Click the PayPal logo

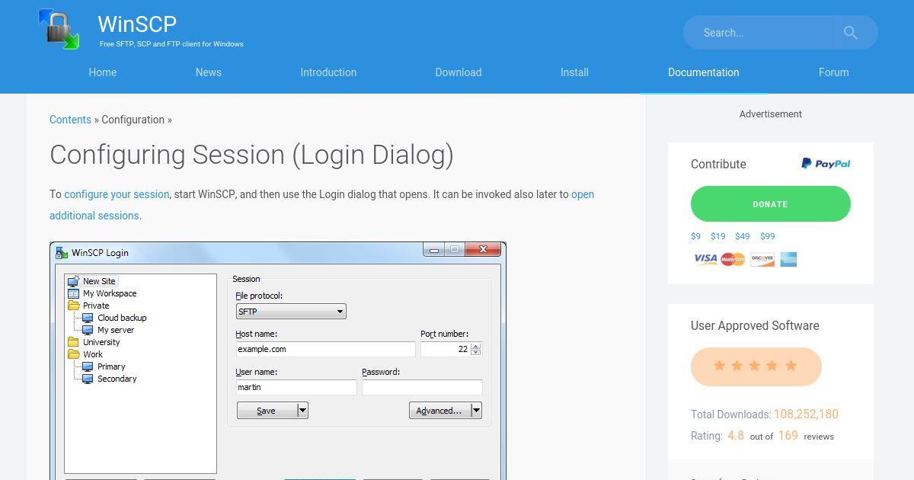[x=826, y=164]
